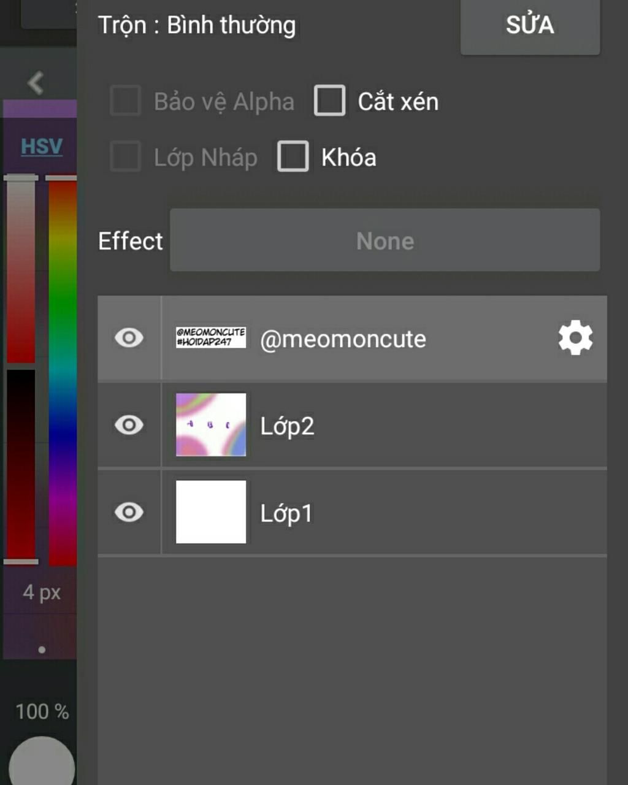Screen dimensions: 628x785
Task: Hide the Lớp1 layer
Action: click(129, 512)
